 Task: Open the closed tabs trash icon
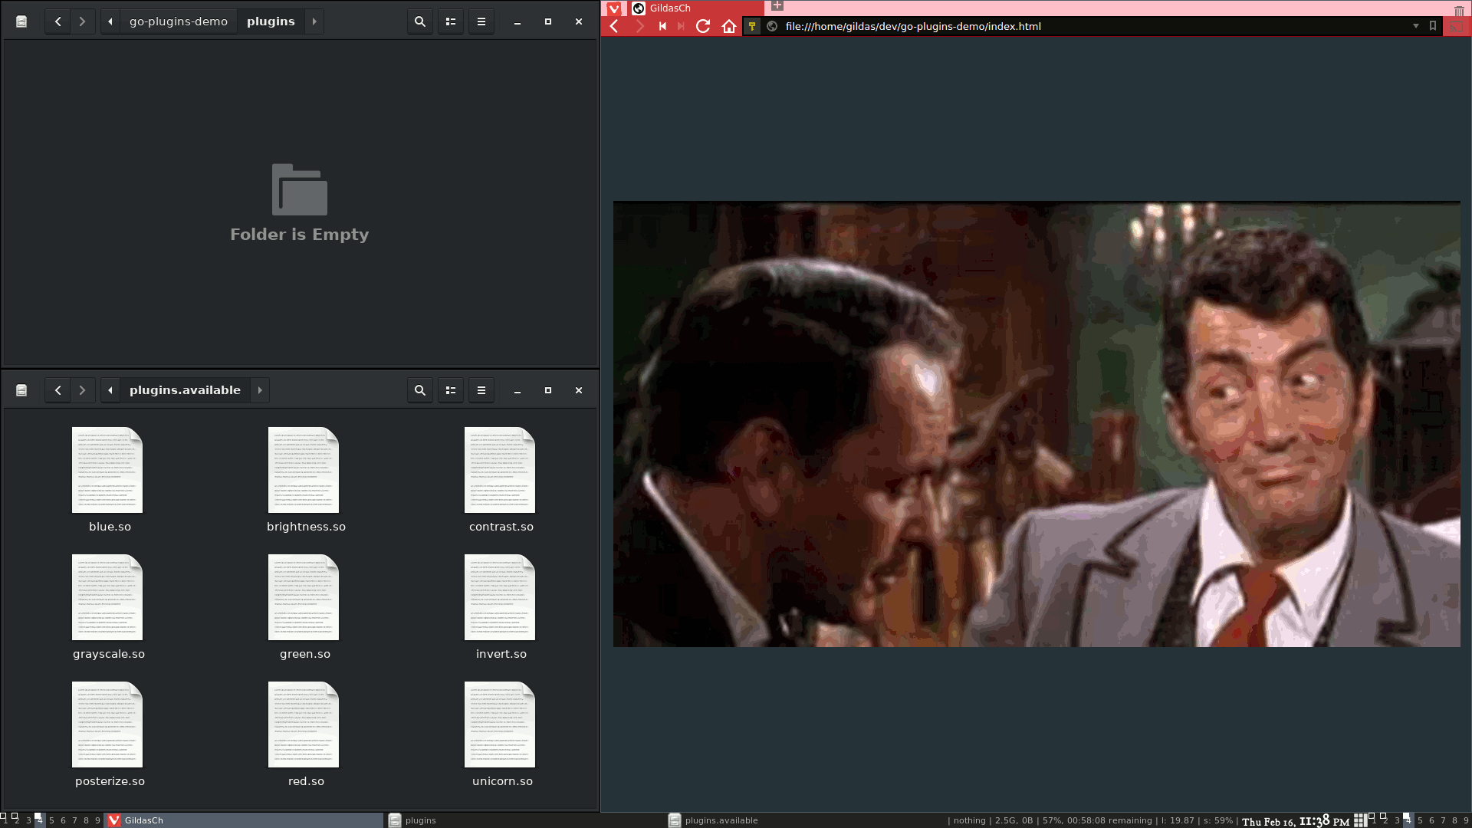pos(1459,10)
